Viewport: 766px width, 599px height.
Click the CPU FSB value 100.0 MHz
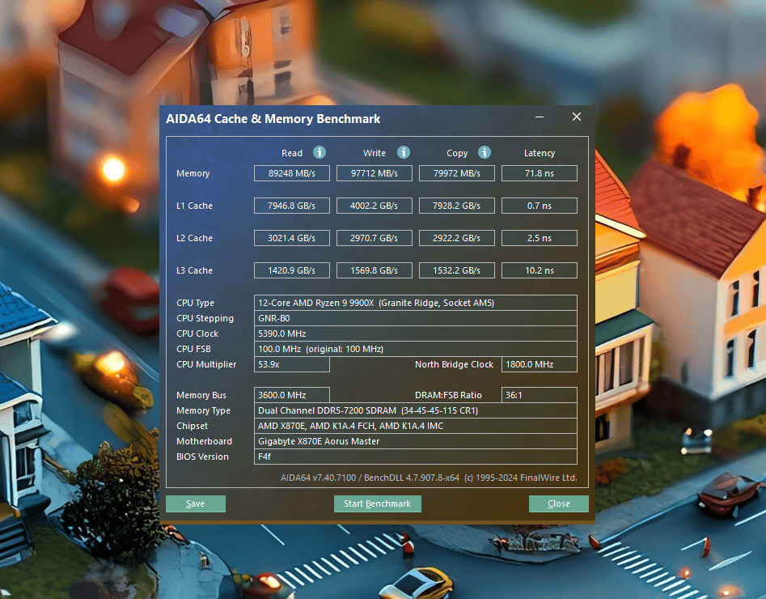[x=416, y=349]
